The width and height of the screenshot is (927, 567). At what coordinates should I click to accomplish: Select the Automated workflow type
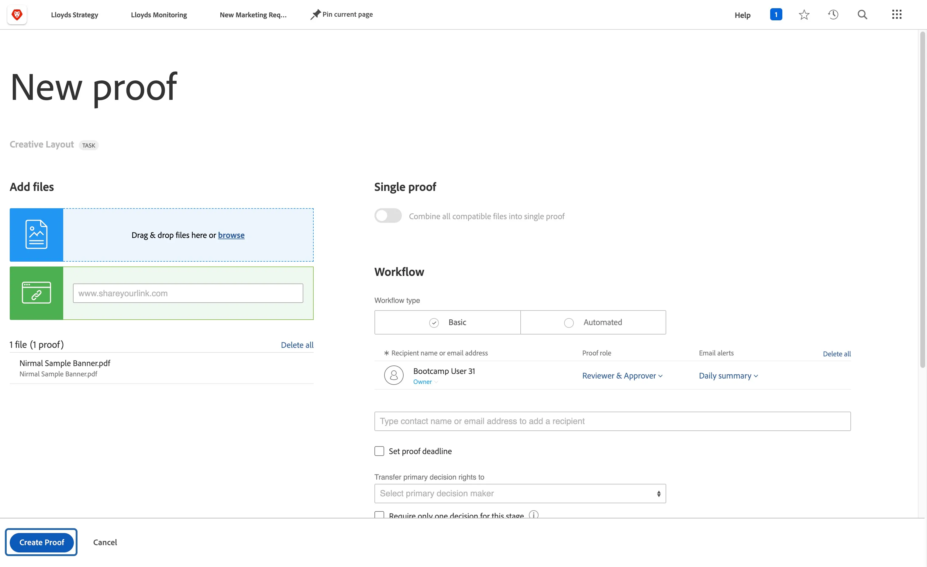pos(593,322)
